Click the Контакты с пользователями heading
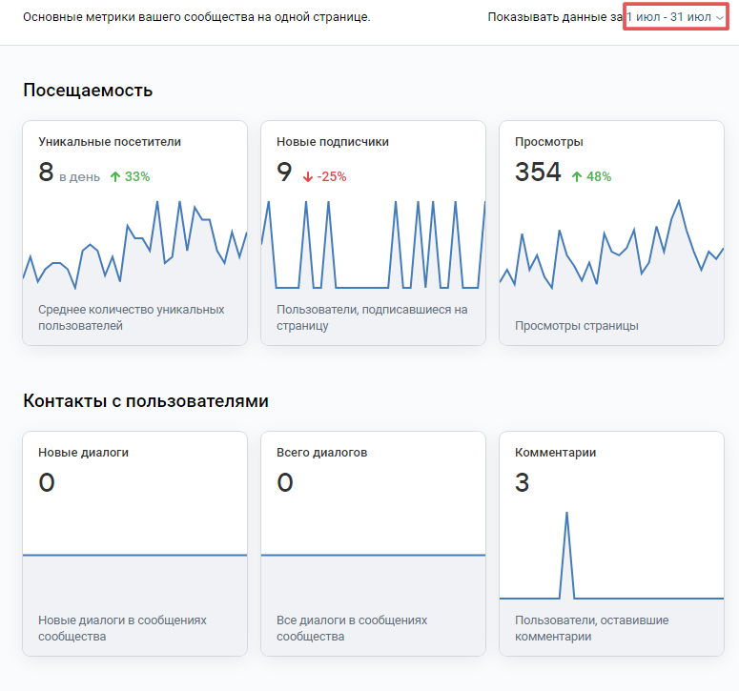739x691 pixels. [x=146, y=401]
